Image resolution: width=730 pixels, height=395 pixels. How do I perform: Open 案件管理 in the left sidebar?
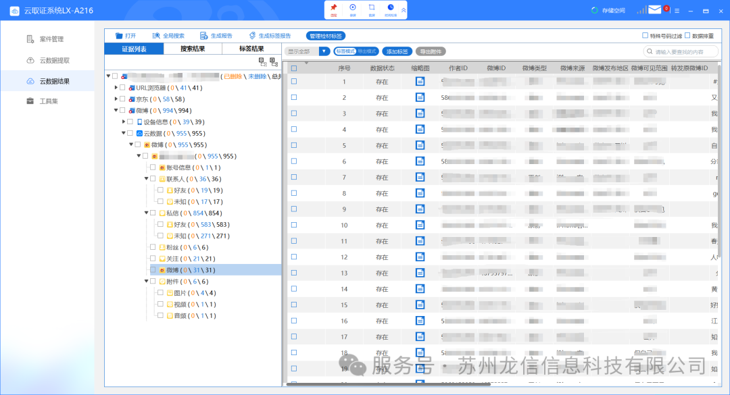[51, 39]
